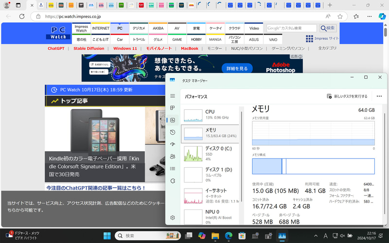This screenshot has height=243, width=389.
Task: Open VAIO category tab
Action: [273, 39]
